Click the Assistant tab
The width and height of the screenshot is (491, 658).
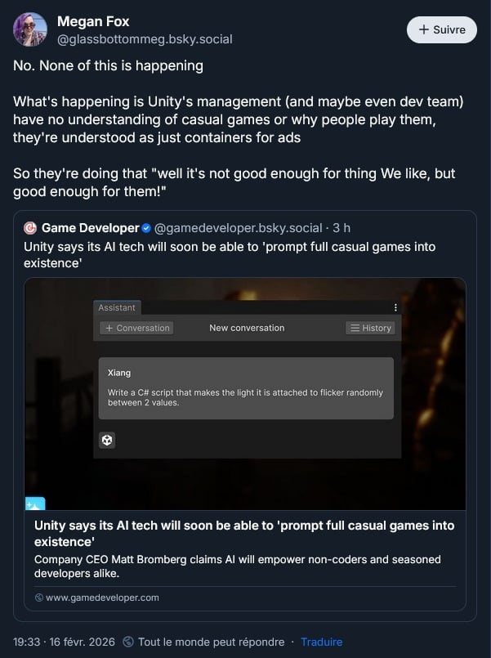(x=117, y=307)
